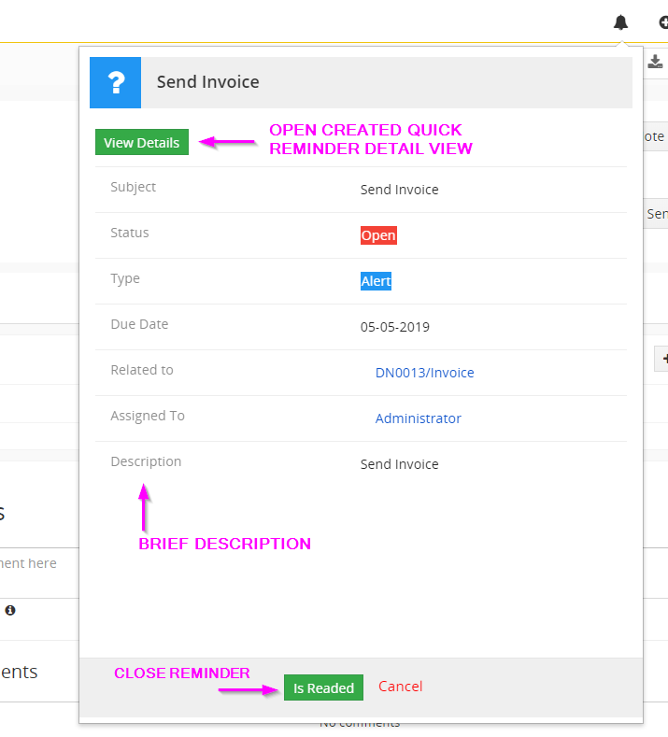Cancel the reminder popup
Screen dimensions: 668x737
[x=400, y=687]
